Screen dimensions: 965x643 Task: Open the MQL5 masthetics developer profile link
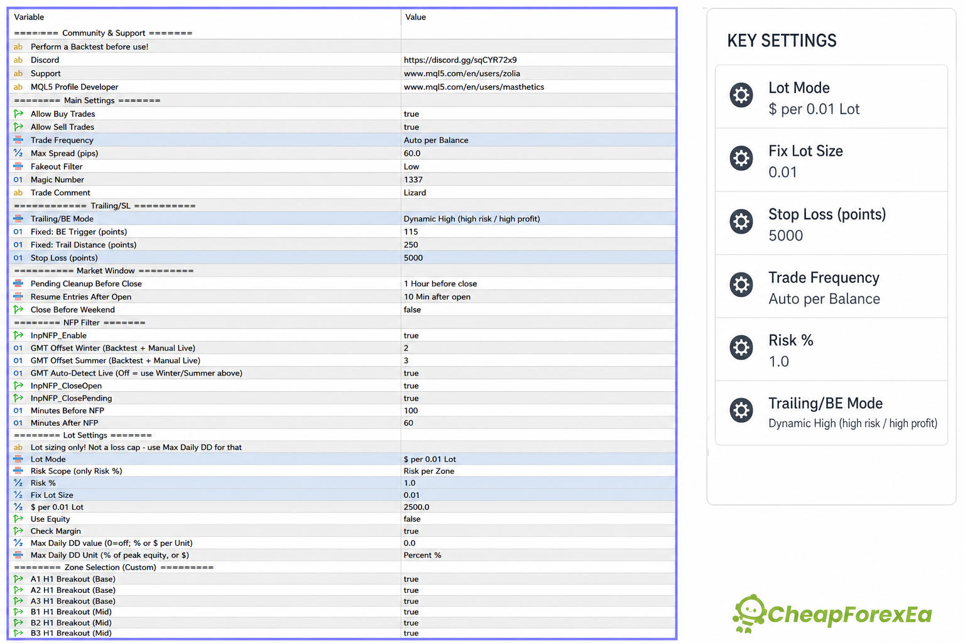[x=474, y=87]
